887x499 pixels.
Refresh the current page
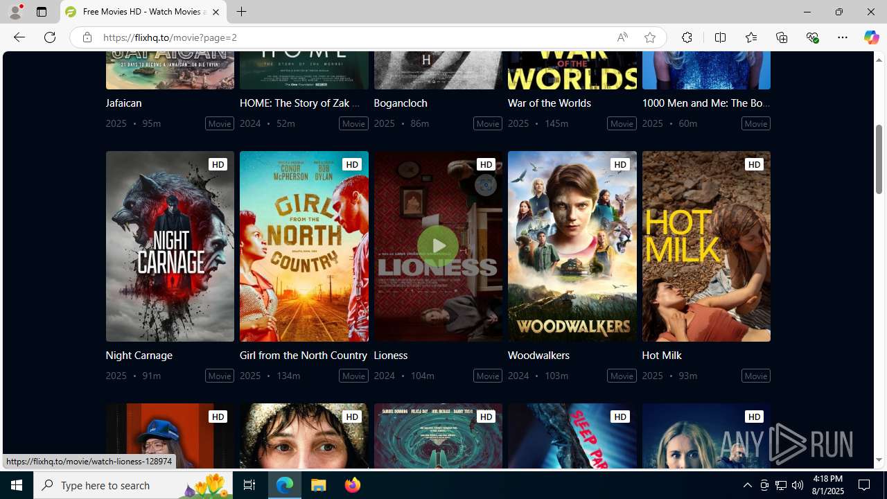[50, 37]
